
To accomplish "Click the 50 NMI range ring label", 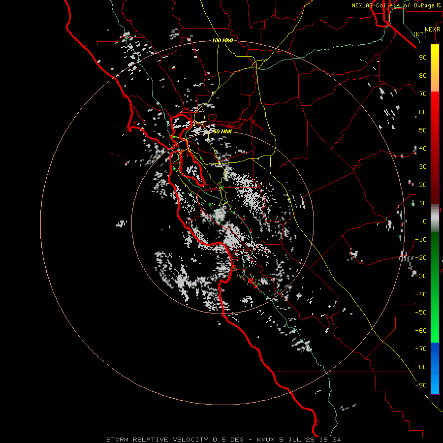I will click(x=222, y=131).
